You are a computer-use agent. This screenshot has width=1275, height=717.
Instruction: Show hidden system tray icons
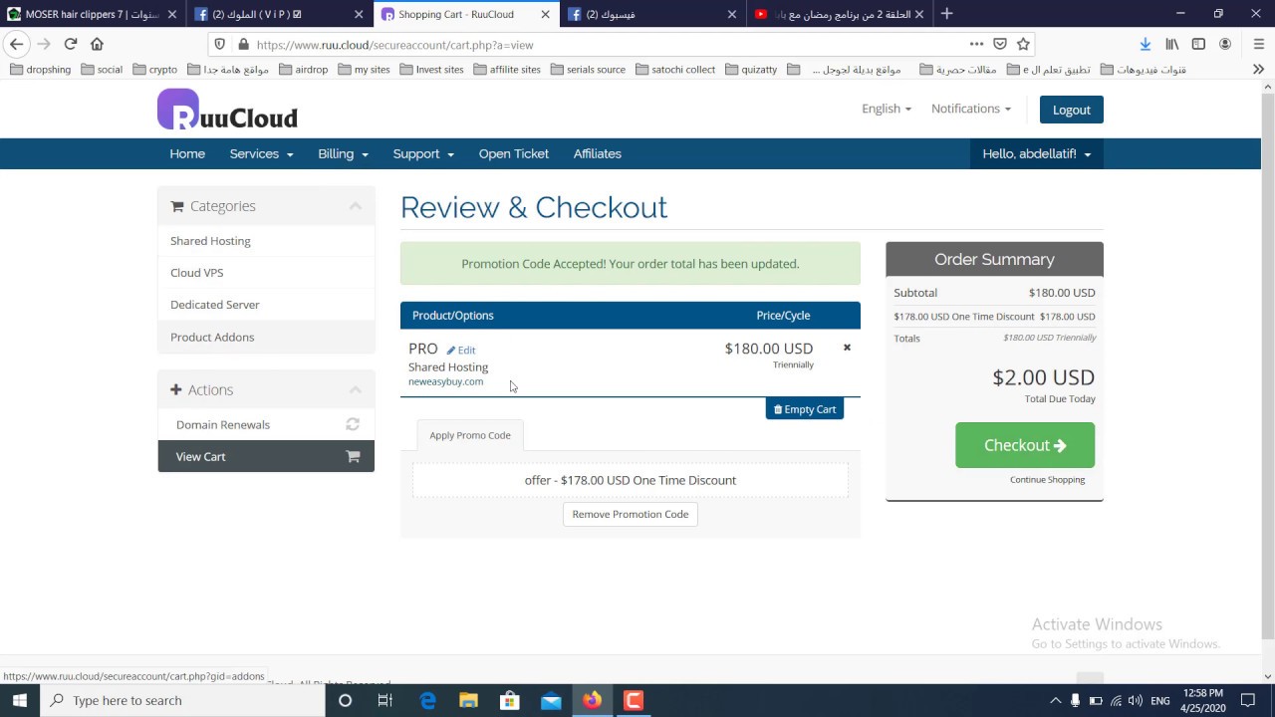(x=1055, y=701)
